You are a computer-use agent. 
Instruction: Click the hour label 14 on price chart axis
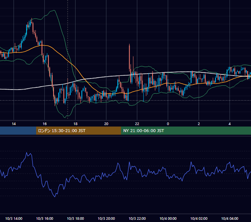[14, 124]
